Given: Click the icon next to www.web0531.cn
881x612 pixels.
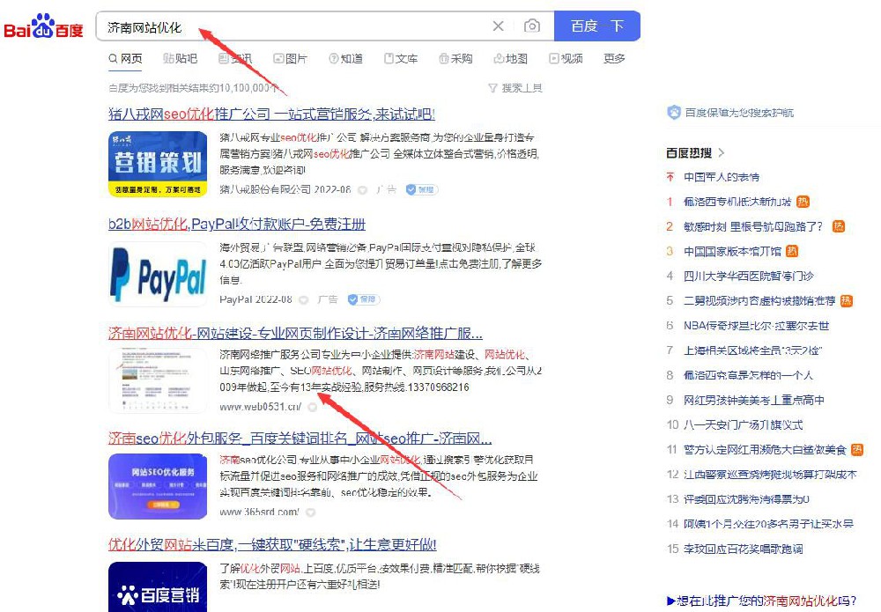Looking at the screenshot, I should coord(313,407).
